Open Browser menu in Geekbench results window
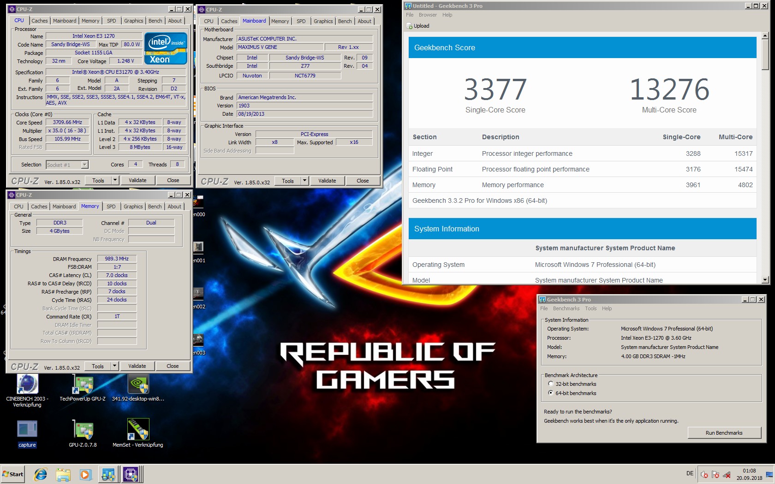The image size is (775, 484). [x=428, y=15]
